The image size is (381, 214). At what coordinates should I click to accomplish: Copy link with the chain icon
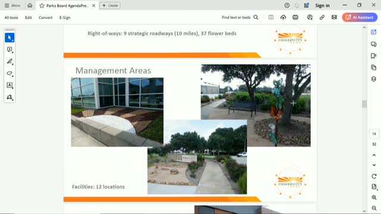[322, 17]
